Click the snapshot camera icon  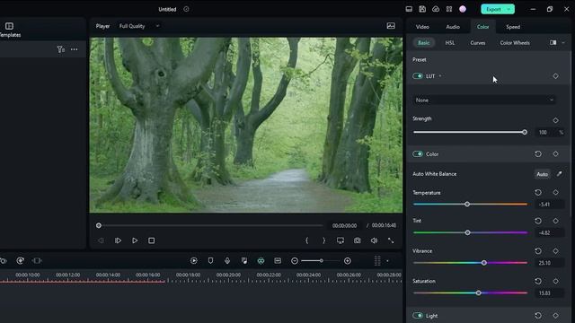click(x=358, y=240)
